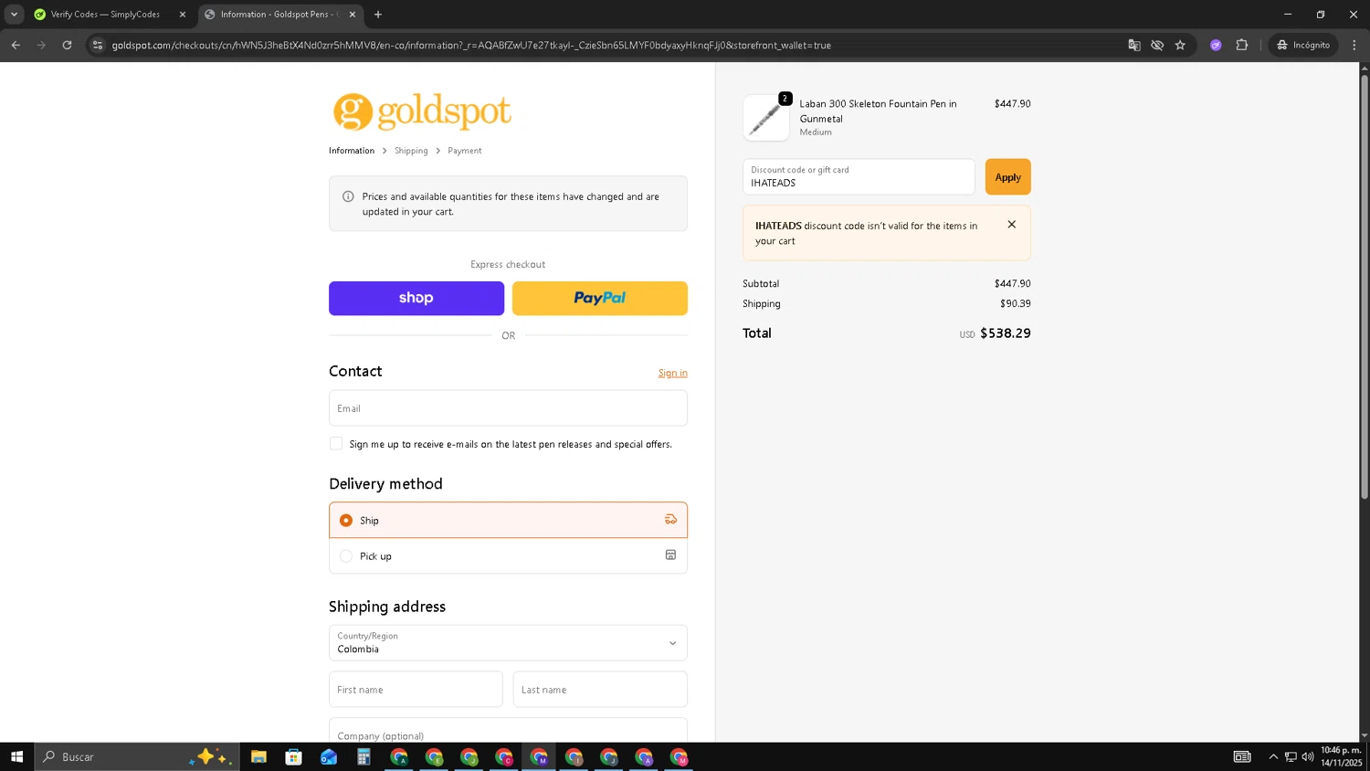Image resolution: width=1370 pixels, height=771 pixels.
Task: Click the shipping cost $90.39
Action: (1016, 303)
